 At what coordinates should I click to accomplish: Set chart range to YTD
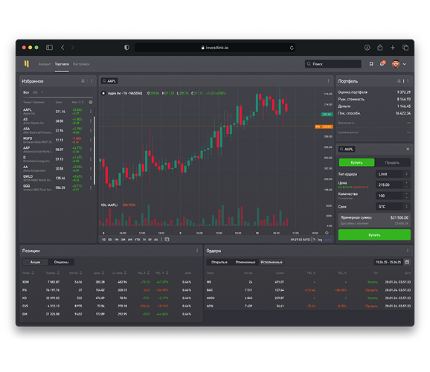click(x=137, y=240)
